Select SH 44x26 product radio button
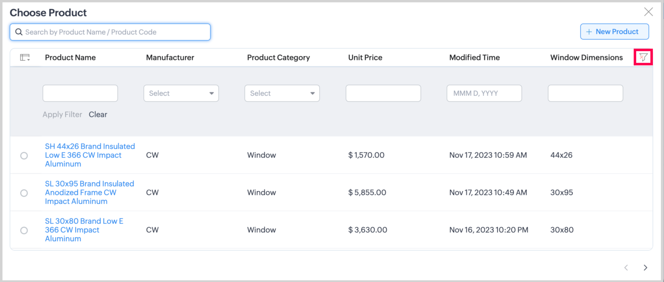664x282 pixels. coord(24,156)
